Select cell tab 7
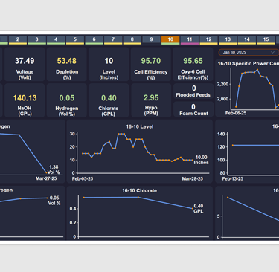 [x=113, y=39]
